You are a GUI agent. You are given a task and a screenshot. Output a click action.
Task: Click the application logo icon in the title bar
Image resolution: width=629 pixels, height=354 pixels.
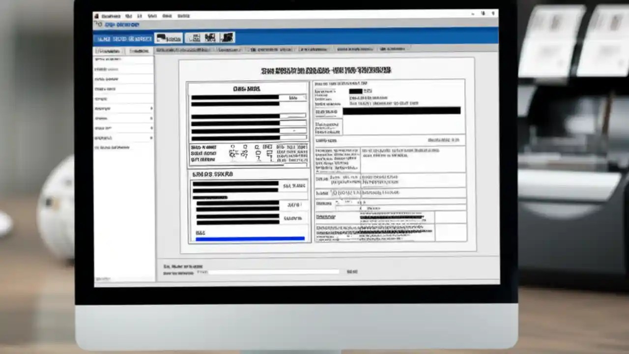tap(95, 16)
